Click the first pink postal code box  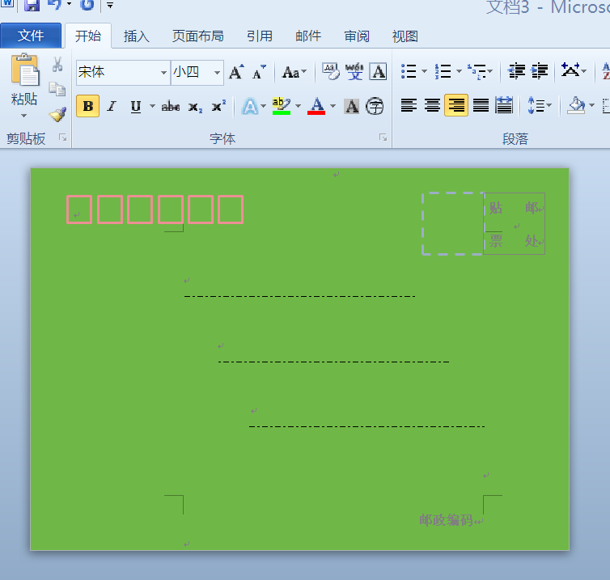[x=79, y=210]
